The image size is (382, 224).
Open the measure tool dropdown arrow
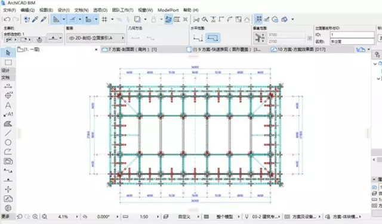pos(96,19)
